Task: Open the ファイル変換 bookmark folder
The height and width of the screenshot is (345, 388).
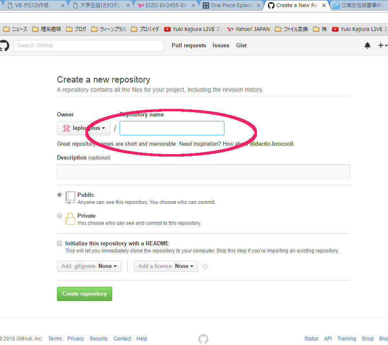Action: tap(291, 29)
